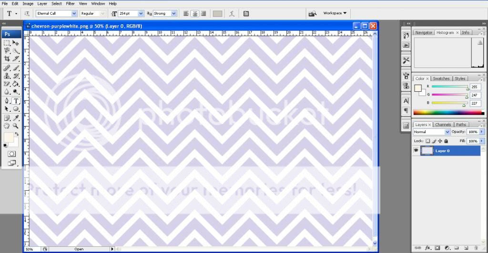This screenshot has width=488, height=253.
Task: Select the Zoom tool
Action: tap(16, 126)
